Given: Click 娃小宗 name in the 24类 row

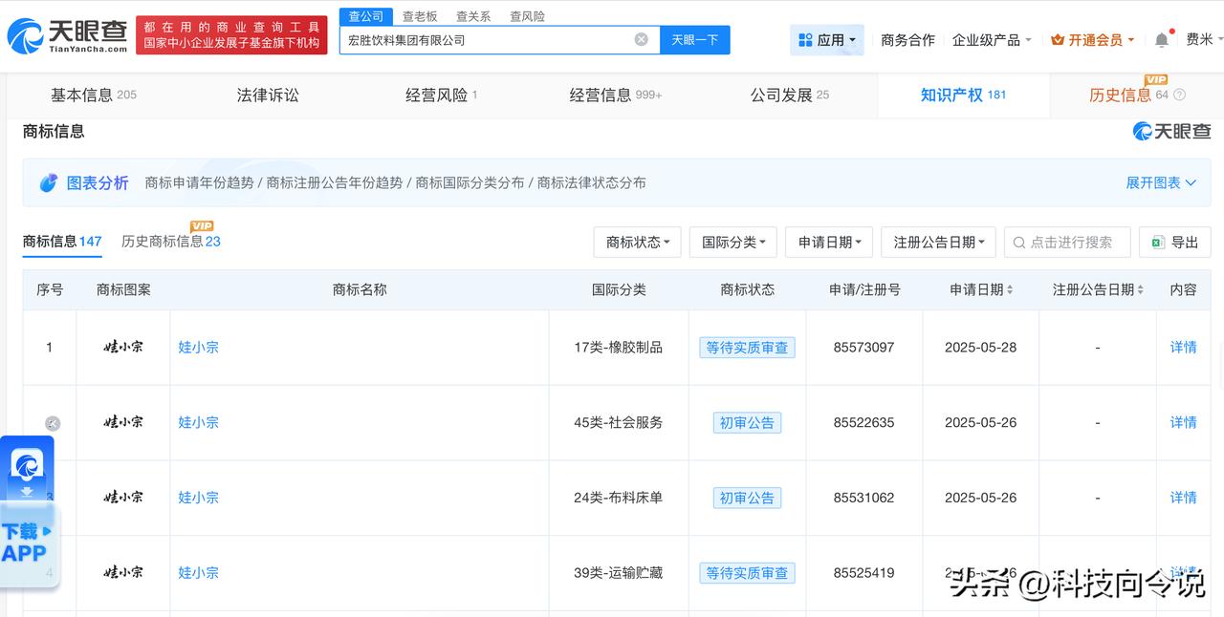Looking at the screenshot, I should click(199, 498).
